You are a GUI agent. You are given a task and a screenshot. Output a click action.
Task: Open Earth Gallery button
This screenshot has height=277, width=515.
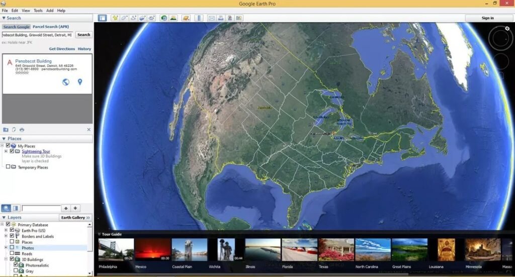pyautogui.click(x=75, y=217)
